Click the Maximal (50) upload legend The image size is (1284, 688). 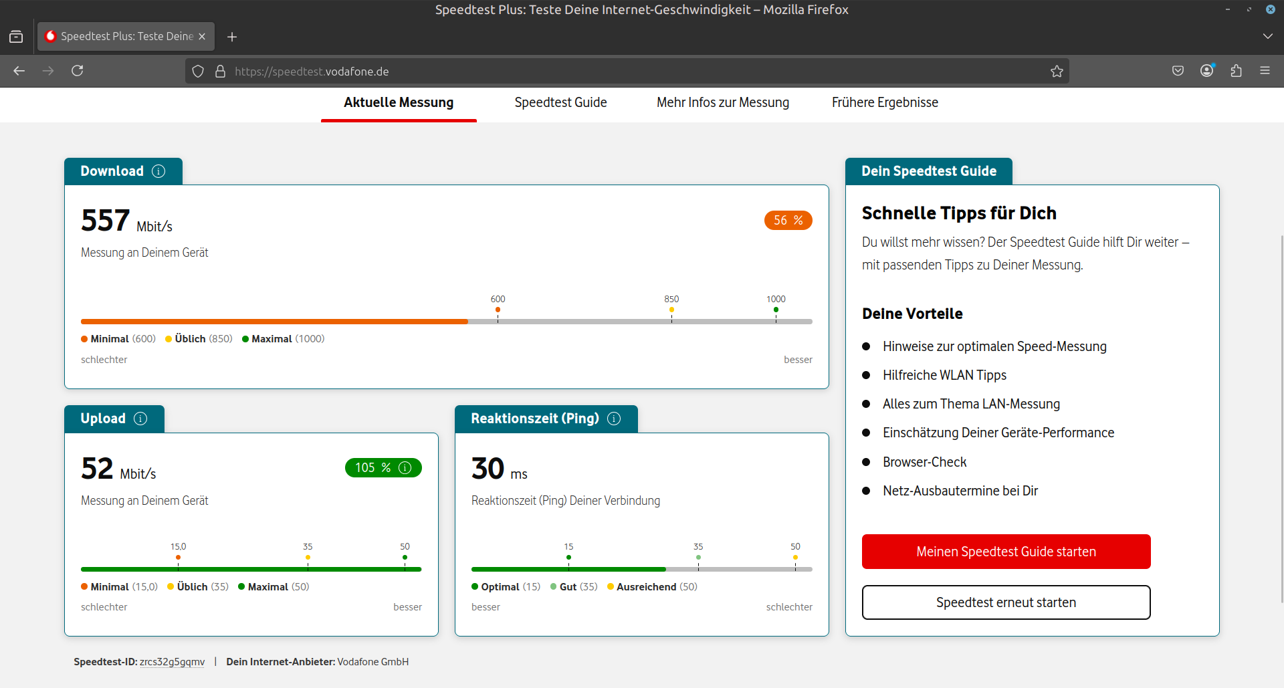click(274, 587)
